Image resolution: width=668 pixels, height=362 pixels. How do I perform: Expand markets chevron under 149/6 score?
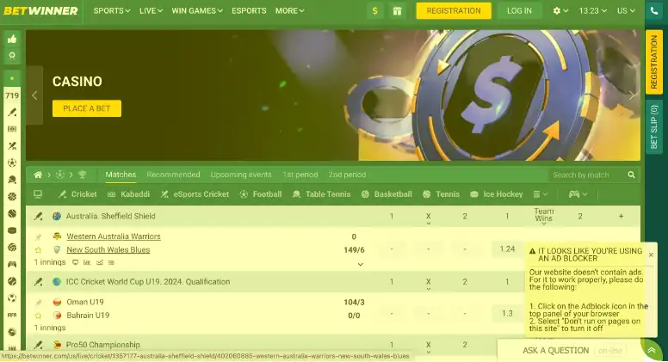361,265
